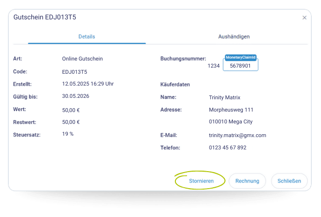Click the phone number 0123 45 67 892
This screenshot has height=217, width=321.
[228, 148]
